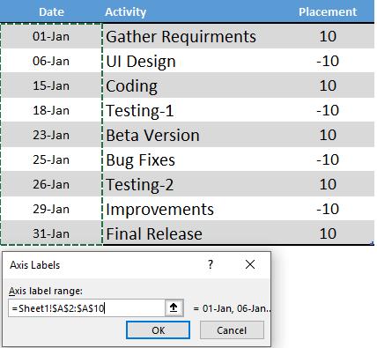Select the 15-Jan date cell

pyautogui.click(x=51, y=85)
